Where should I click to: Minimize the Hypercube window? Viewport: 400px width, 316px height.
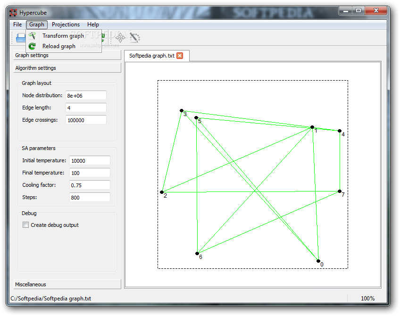346,11
